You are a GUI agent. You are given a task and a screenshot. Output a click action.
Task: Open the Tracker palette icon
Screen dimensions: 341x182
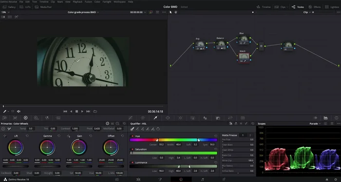pyautogui.click(x=180, y=118)
